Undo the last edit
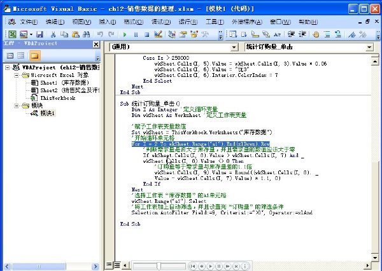 point(100,34)
